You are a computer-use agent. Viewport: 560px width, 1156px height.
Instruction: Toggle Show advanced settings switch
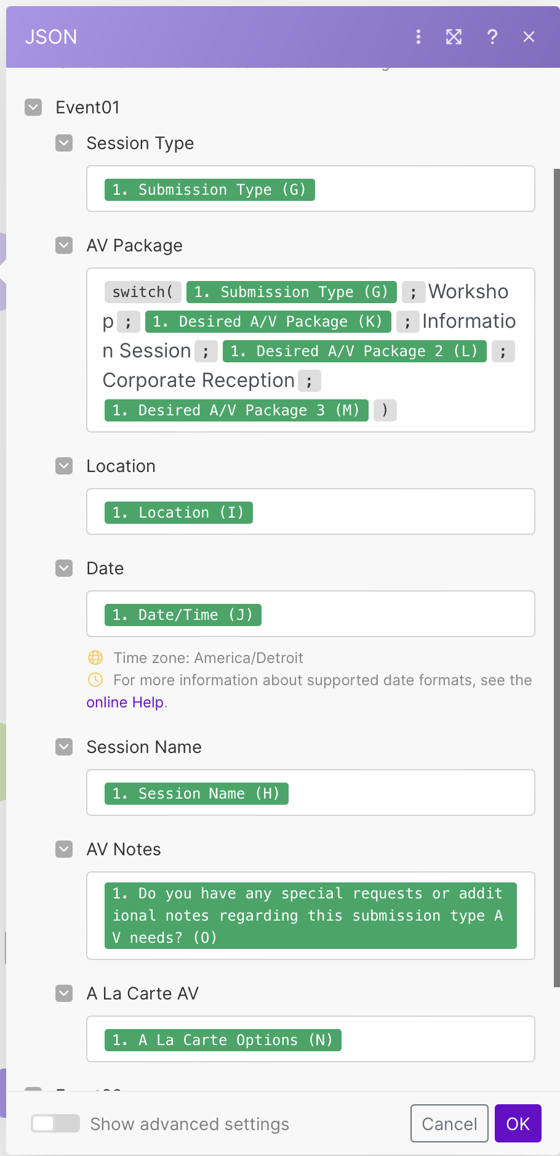(x=55, y=1123)
